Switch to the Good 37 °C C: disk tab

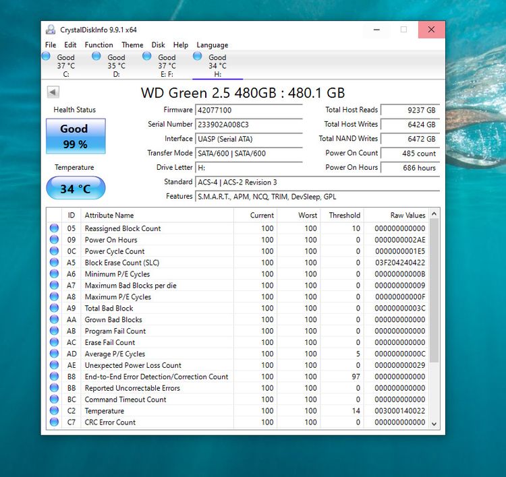click(66, 65)
